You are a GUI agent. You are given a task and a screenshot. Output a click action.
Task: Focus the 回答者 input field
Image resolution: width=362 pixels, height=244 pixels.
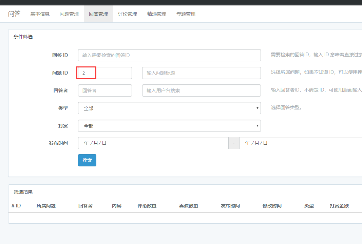tap(105, 90)
